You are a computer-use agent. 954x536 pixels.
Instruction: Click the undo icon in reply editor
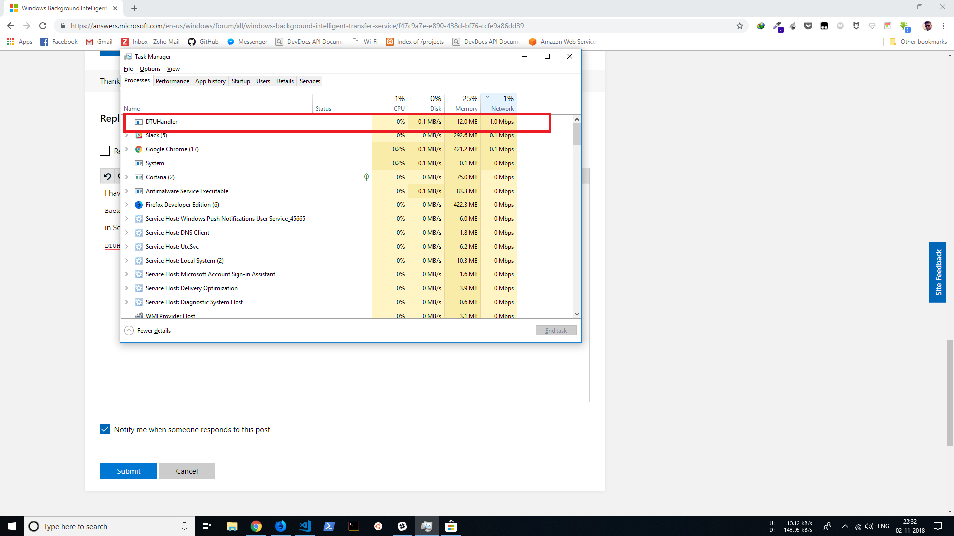[107, 176]
